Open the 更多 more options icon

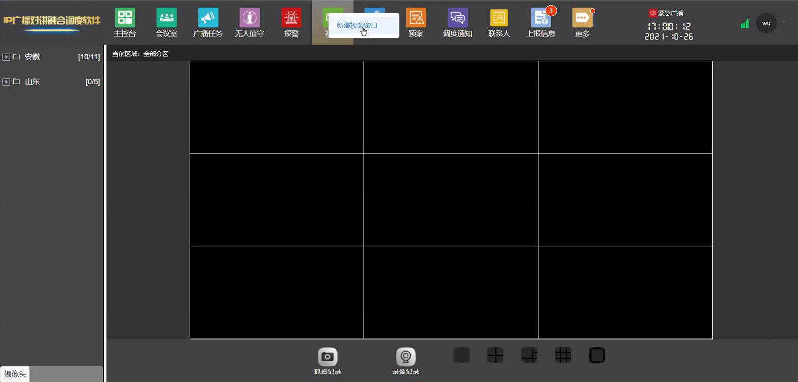coord(582,23)
